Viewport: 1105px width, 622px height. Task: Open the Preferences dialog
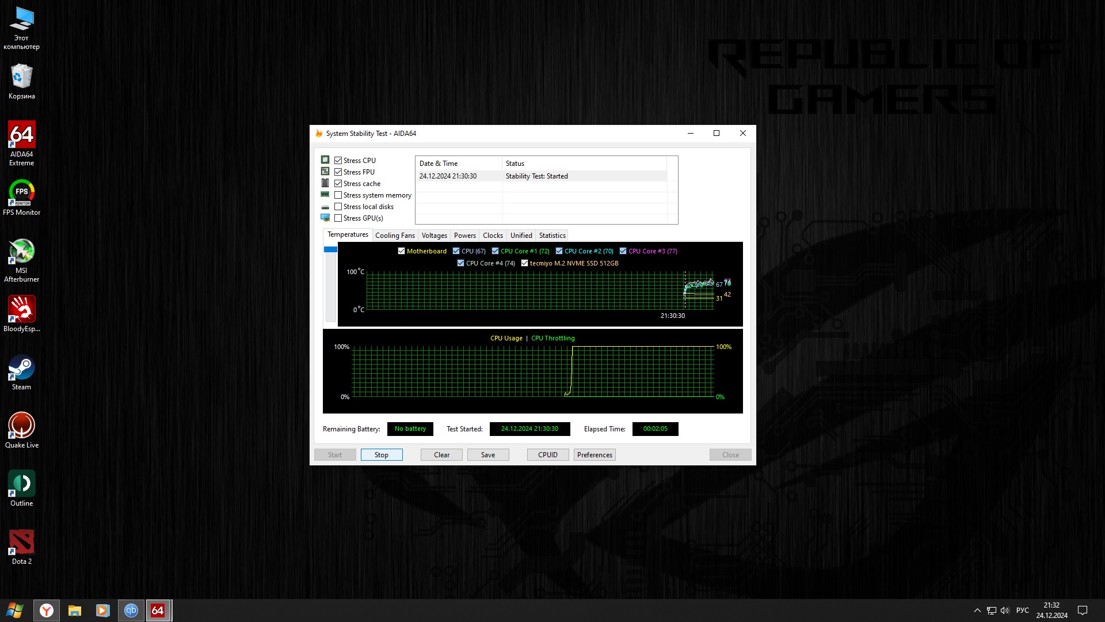(x=595, y=455)
